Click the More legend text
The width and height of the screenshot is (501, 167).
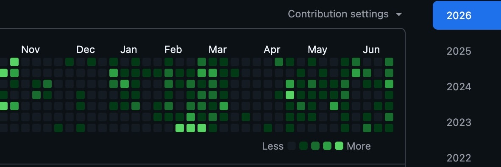tap(359, 146)
